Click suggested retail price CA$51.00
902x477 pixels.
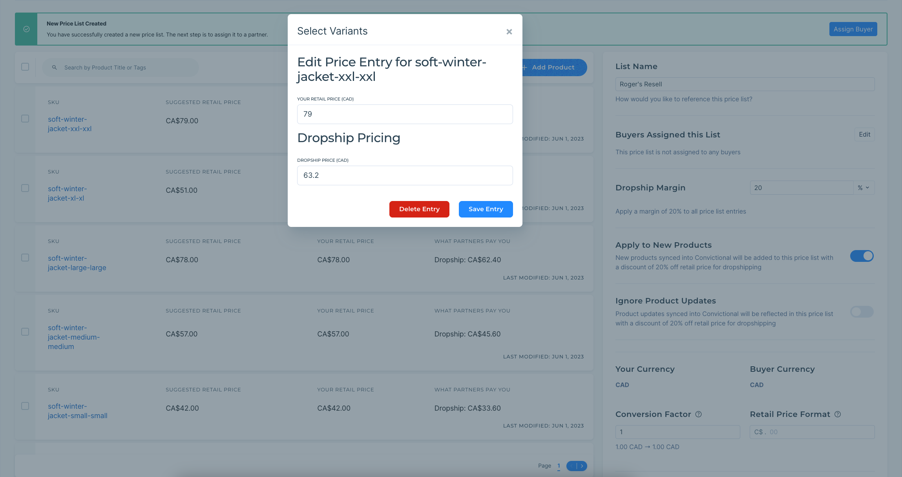pyautogui.click(x=181, y=190)
